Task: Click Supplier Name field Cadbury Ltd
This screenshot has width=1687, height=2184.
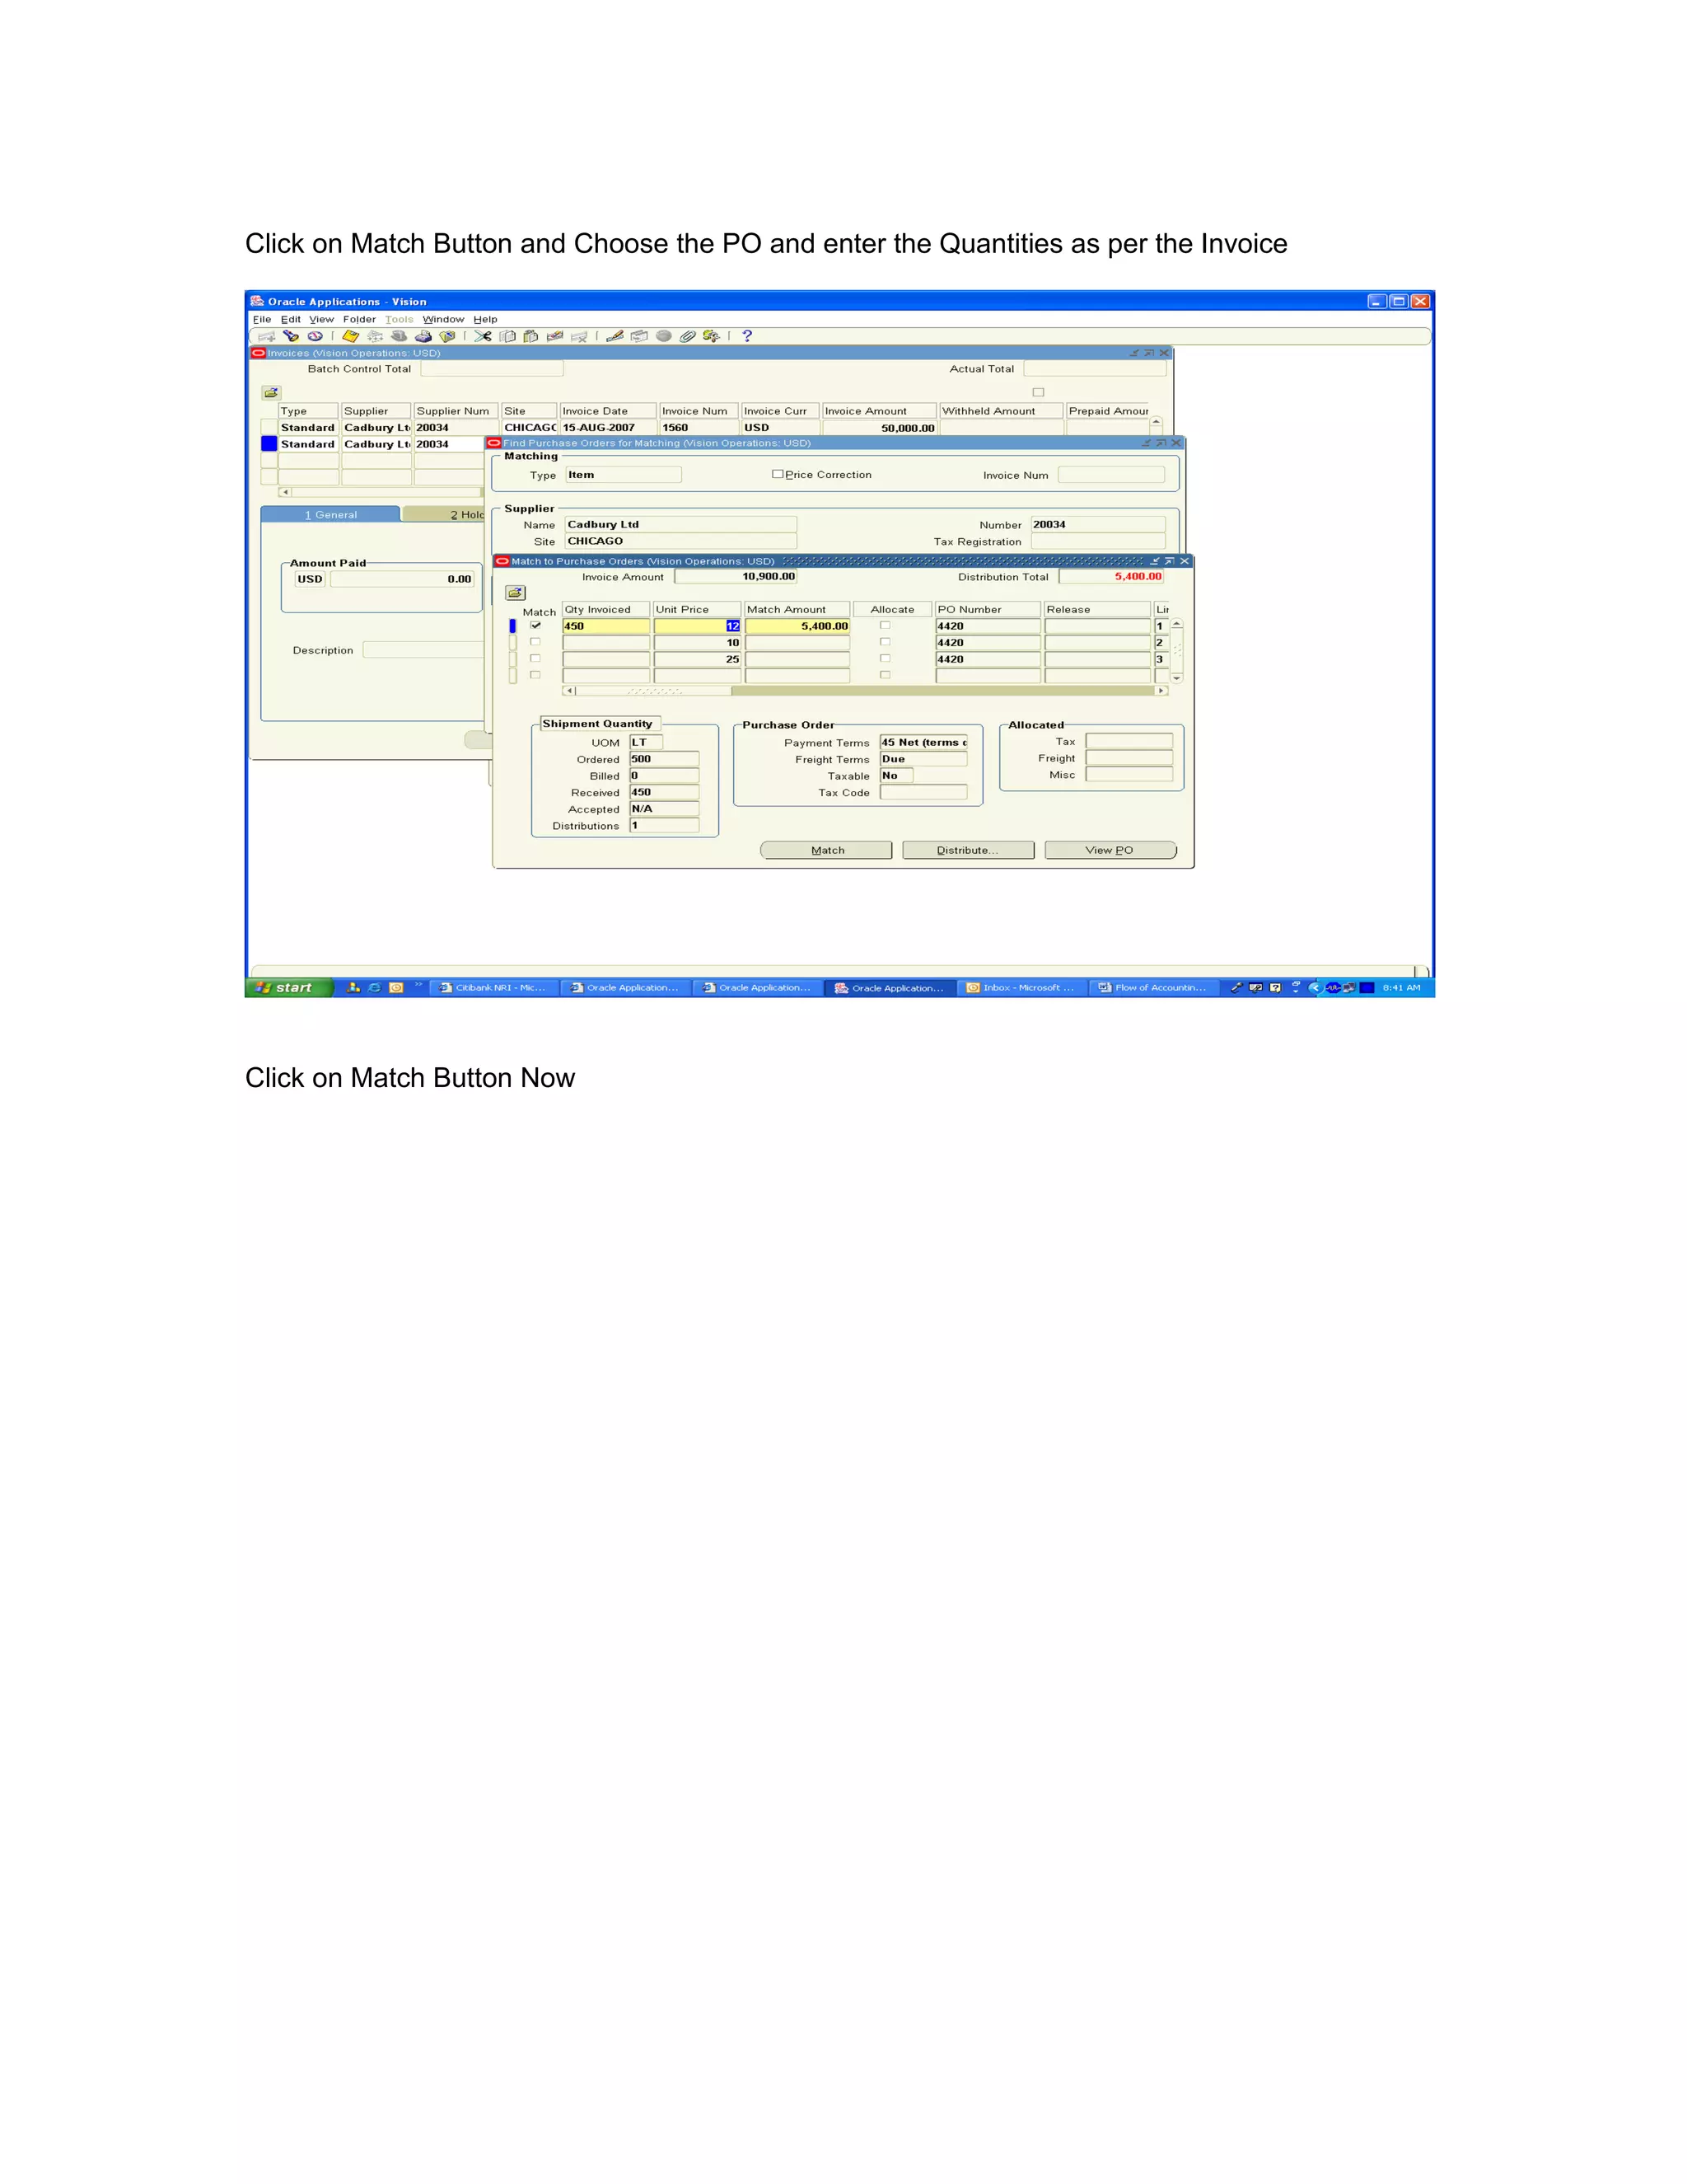Action: [x=680, y=524]
